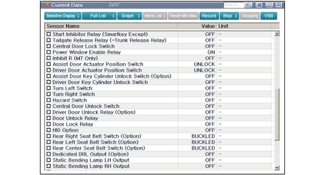Enable the Door Lock Relay checkbox
This screenshot has width=325, height=175.
click(x=49, y=124)
